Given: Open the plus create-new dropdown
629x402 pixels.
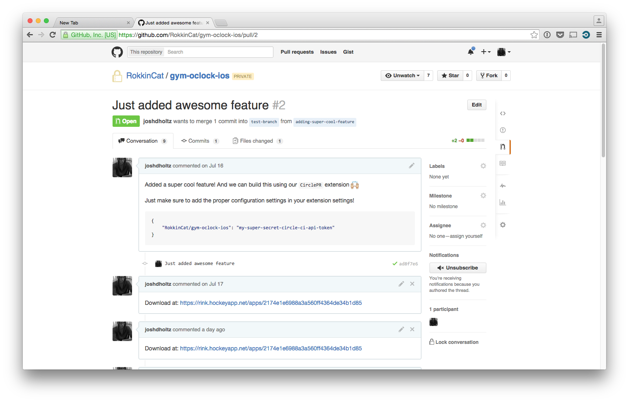Looking at the screenshot, I should click(x=486, y=52).
